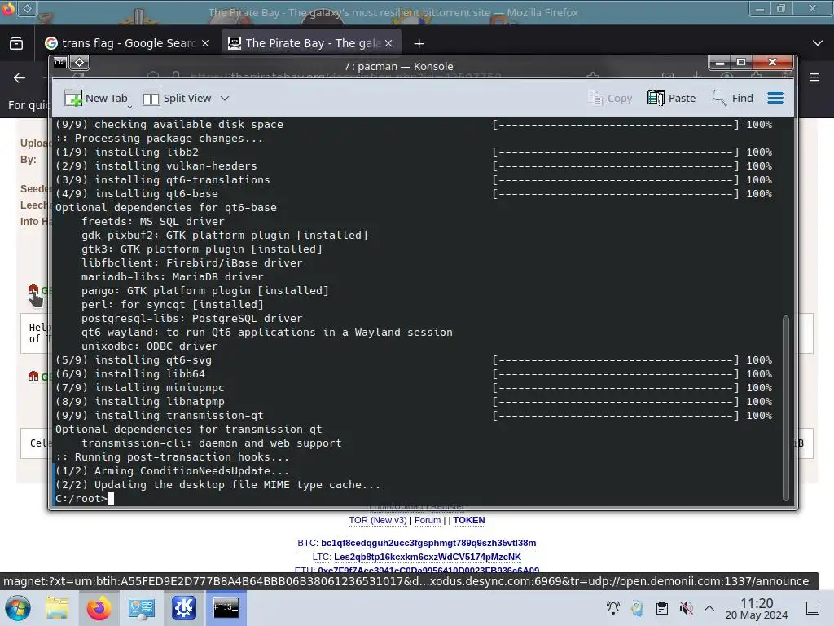The height and width of the screenshot is (626, 834).
Task: Click the Show Desktop button on taskbar
Action: click(813, 608)
